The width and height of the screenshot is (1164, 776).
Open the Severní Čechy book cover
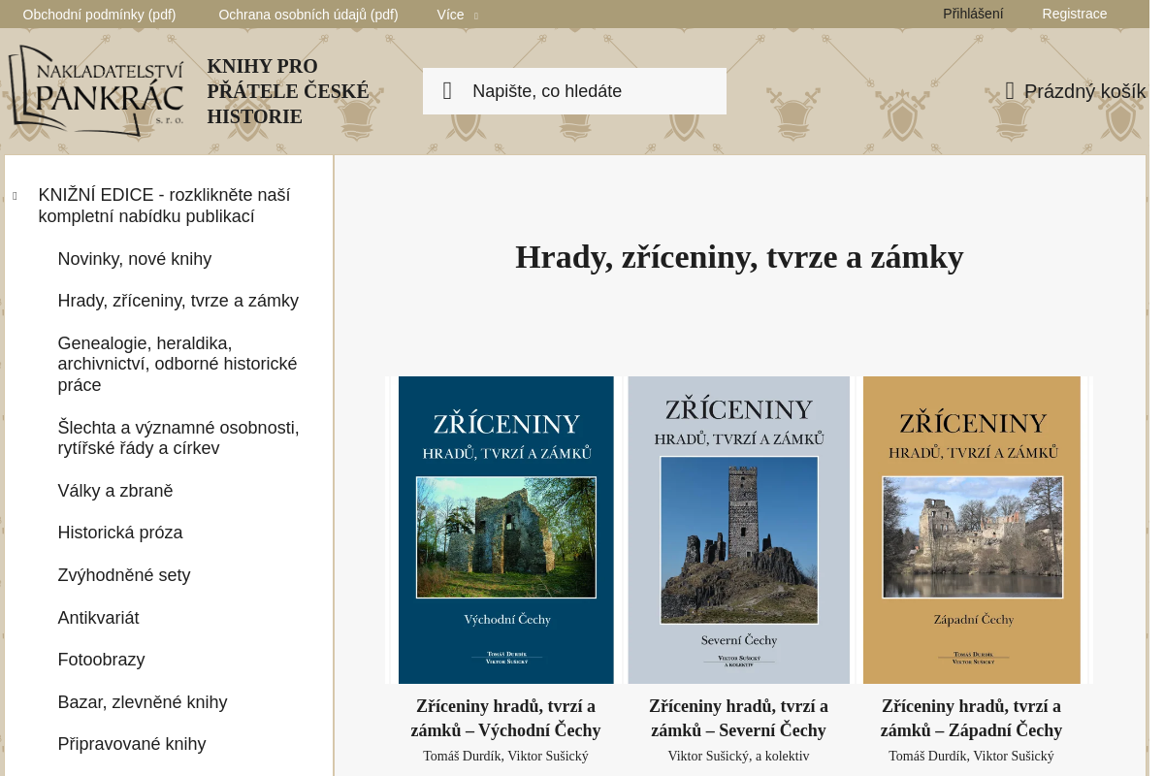tap(739, 530)
